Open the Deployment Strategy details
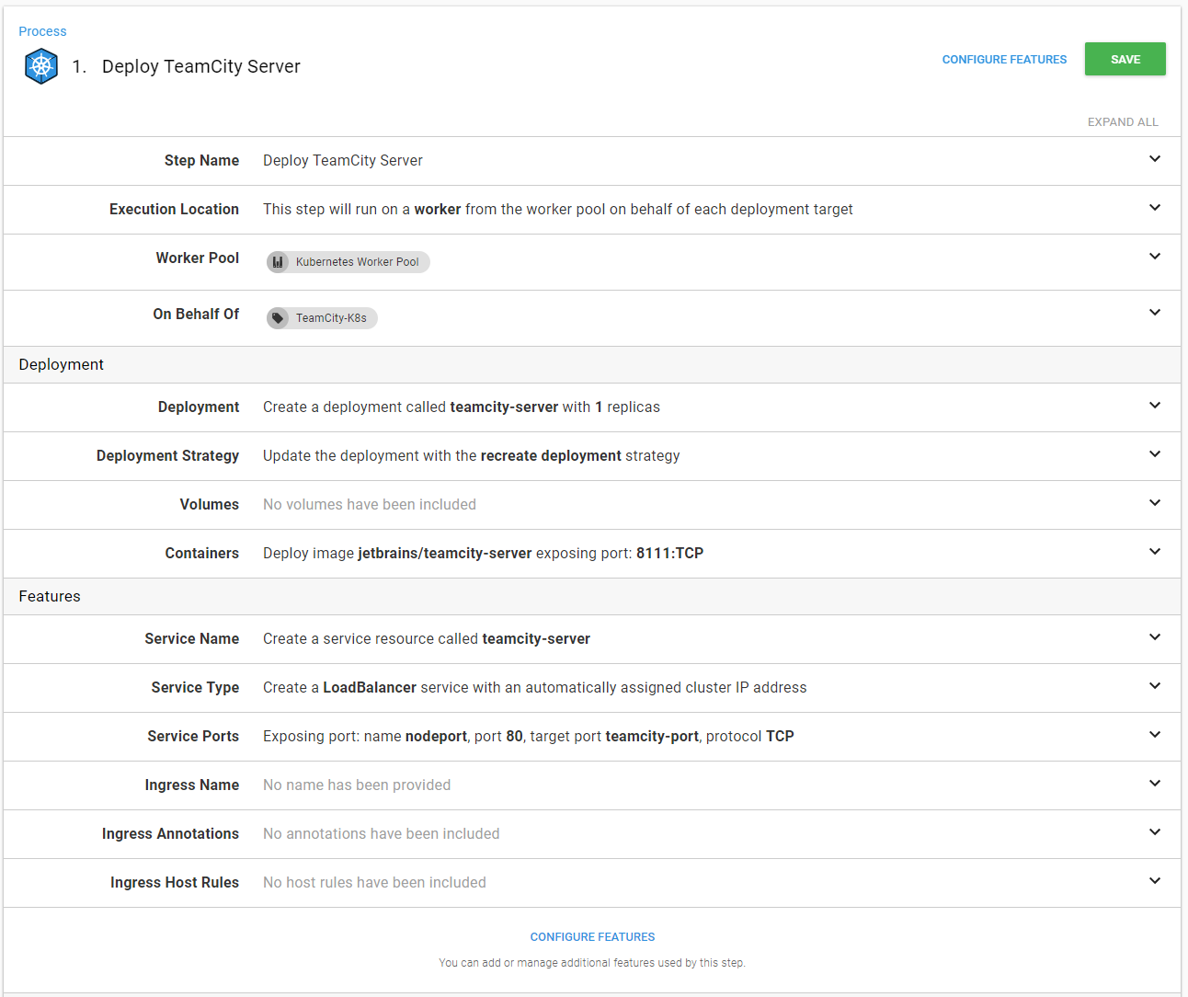This screenshot has height=997, width=1188. point(1154,454)
